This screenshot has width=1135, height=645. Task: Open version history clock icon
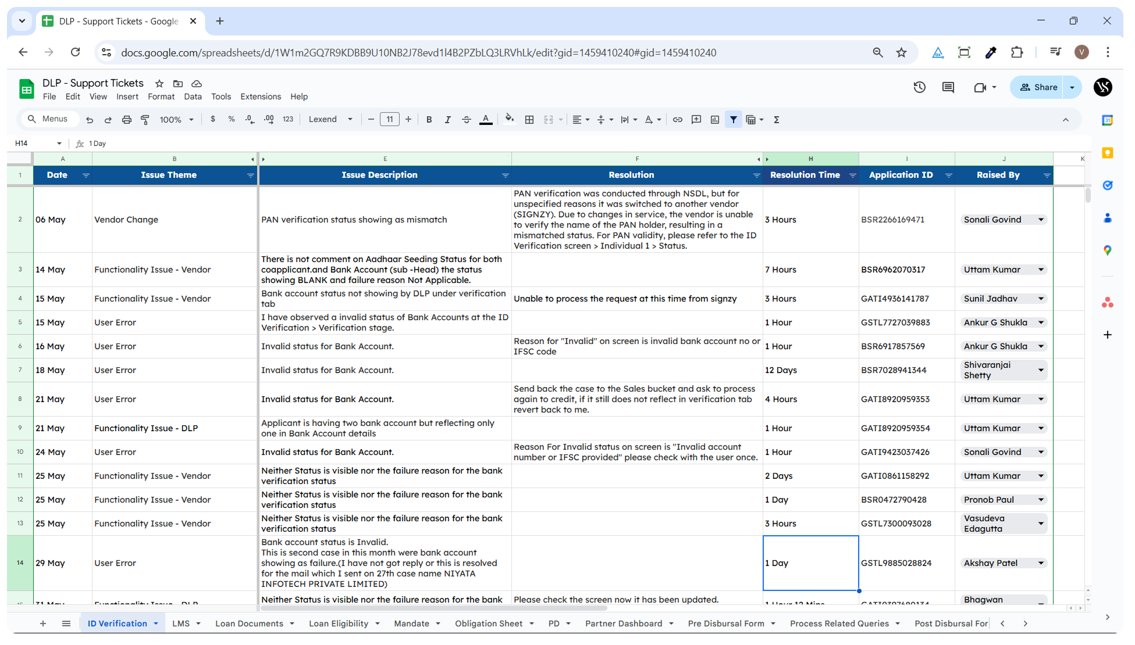point(919,87)
